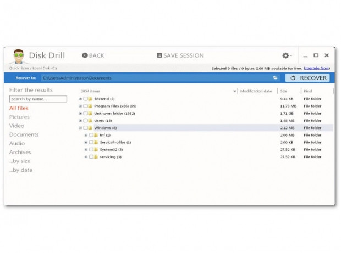Viewport: 341px width, 253px height.
Task: Open the settings gear menu
Action: [x=287, y=55]
